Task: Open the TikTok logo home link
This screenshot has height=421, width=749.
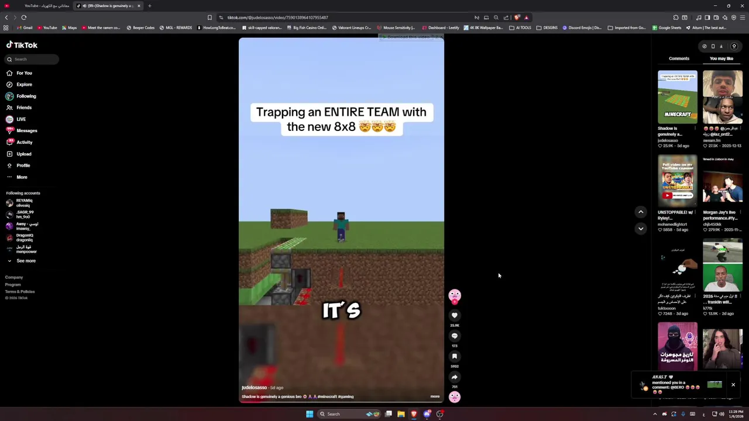Action: click(x=22, y=45)
